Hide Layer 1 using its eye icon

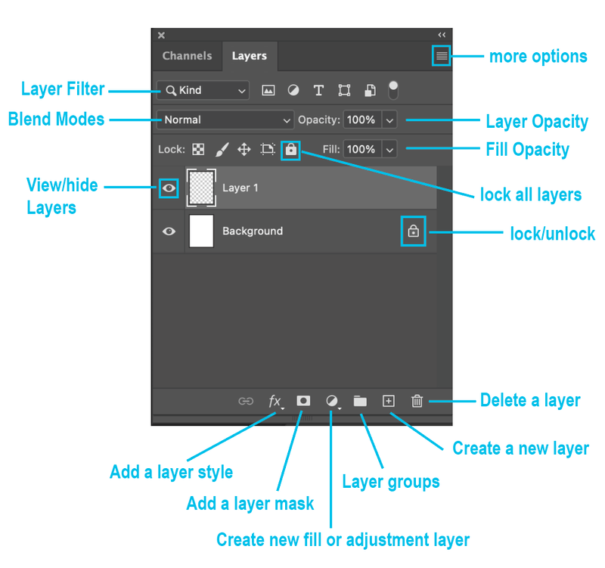tap(168, 188)
